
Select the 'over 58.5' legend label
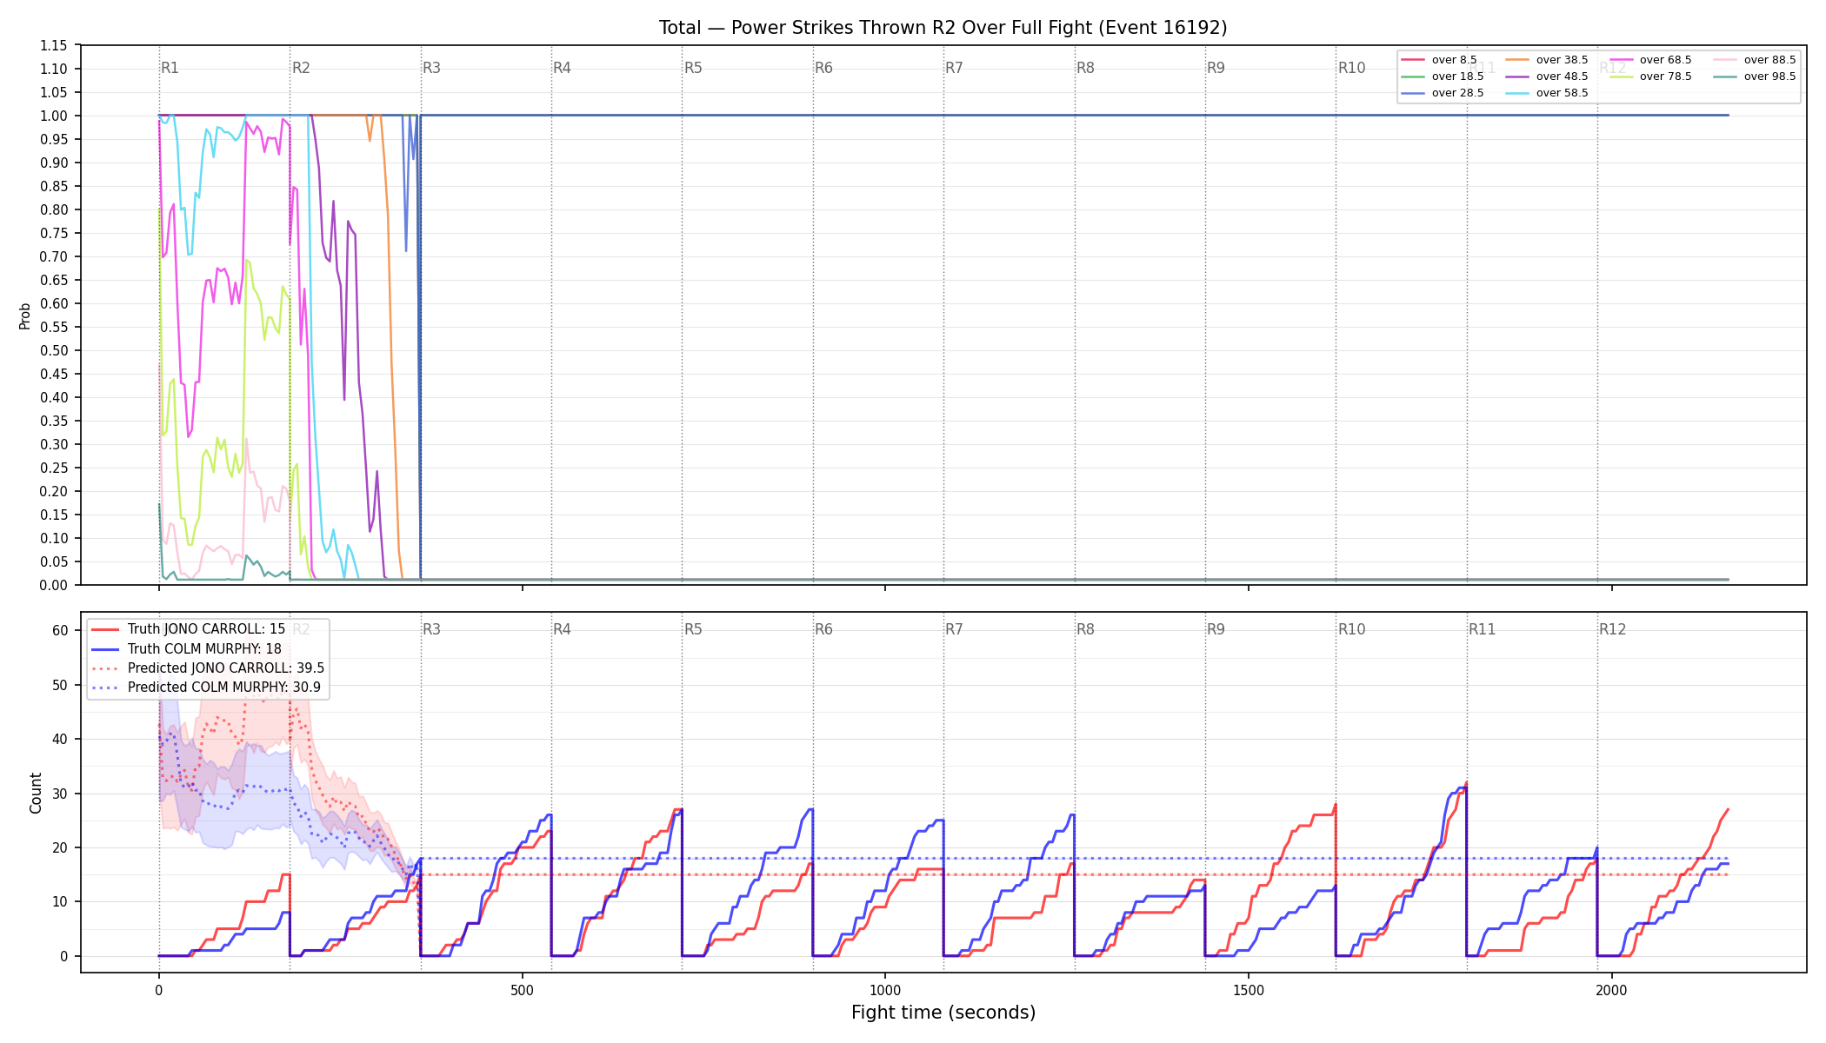(1562, 93)
